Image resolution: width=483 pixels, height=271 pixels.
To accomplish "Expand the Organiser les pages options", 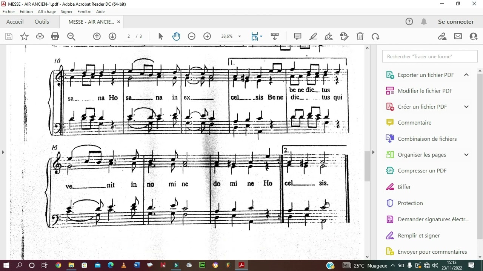I will [466, 155].
